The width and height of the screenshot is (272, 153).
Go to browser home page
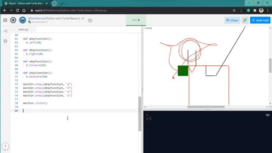click(x=24, y=10)
